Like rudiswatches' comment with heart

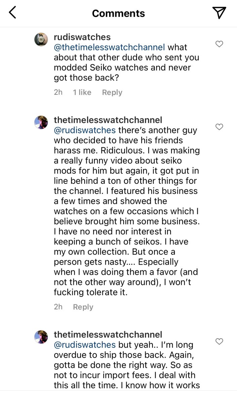coord(219,44)
